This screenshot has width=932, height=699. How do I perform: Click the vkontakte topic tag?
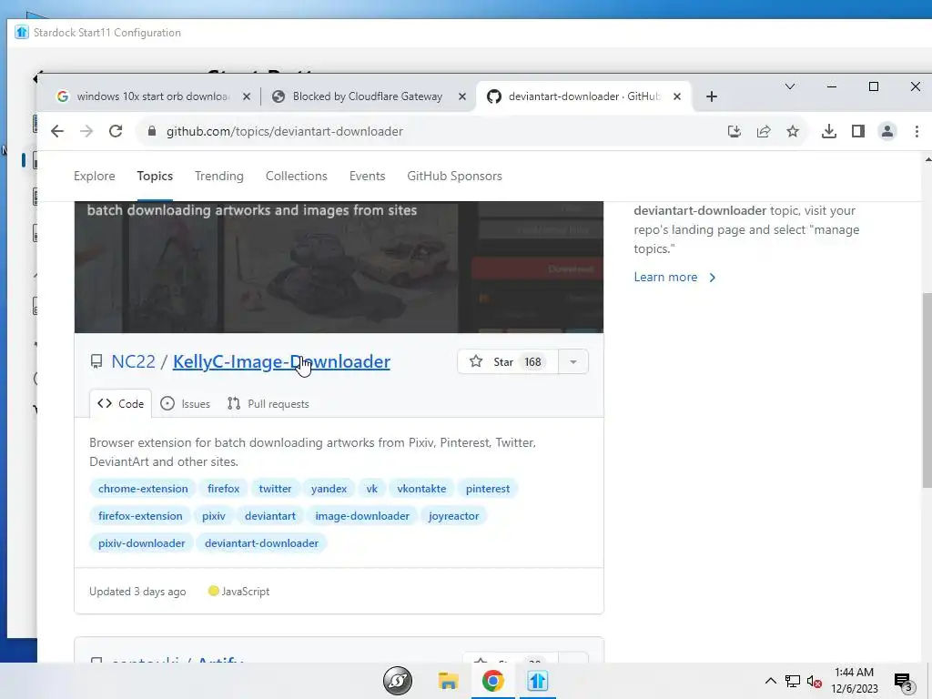421,489
